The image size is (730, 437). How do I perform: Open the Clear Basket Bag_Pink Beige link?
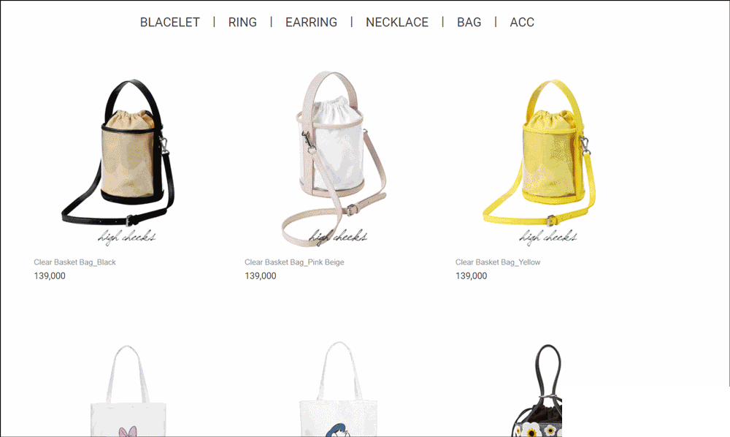(294, 262)
